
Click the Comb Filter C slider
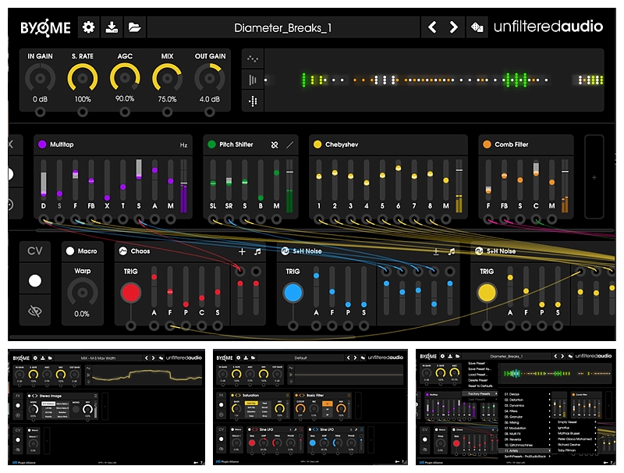coord(536,179)
